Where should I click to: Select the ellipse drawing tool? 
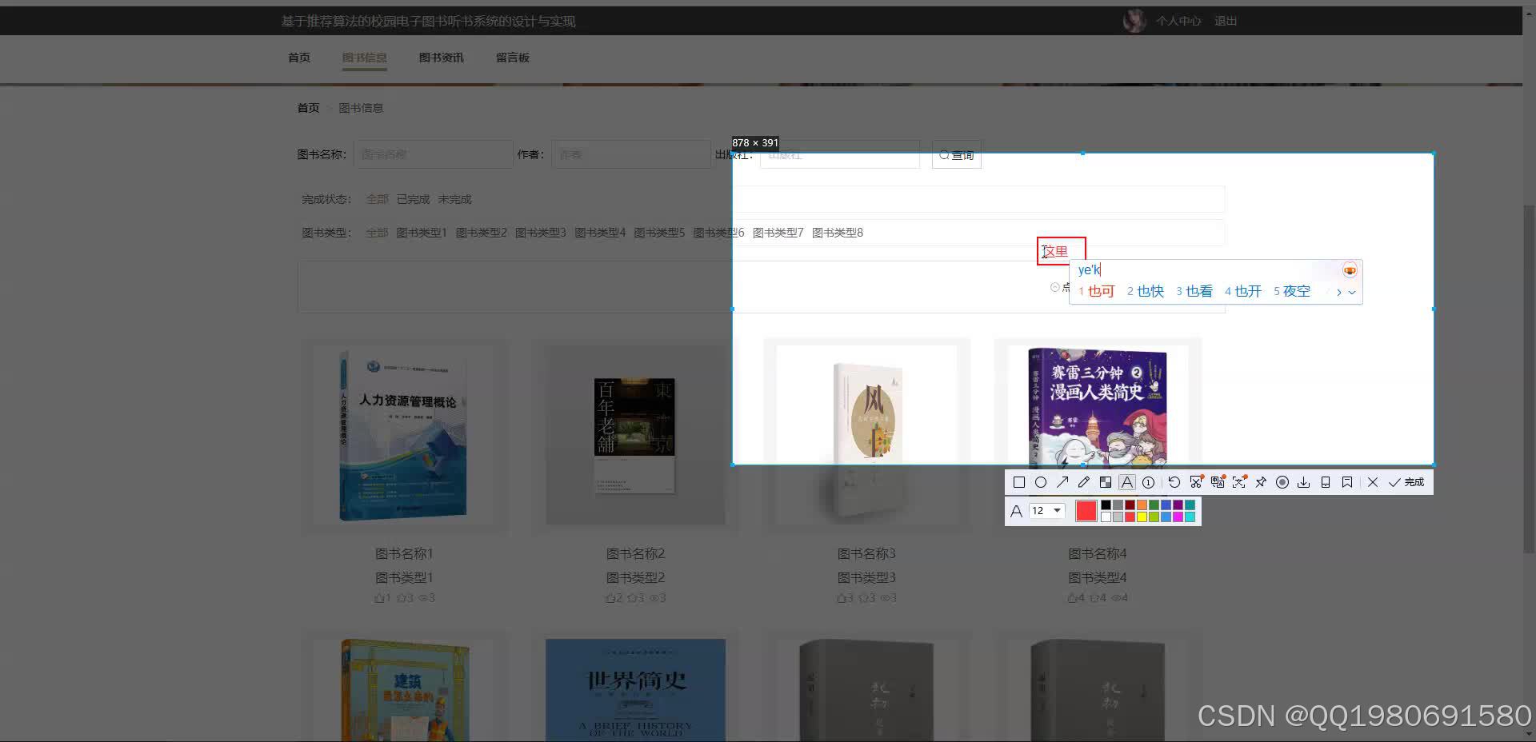[x=1041, y=482]
